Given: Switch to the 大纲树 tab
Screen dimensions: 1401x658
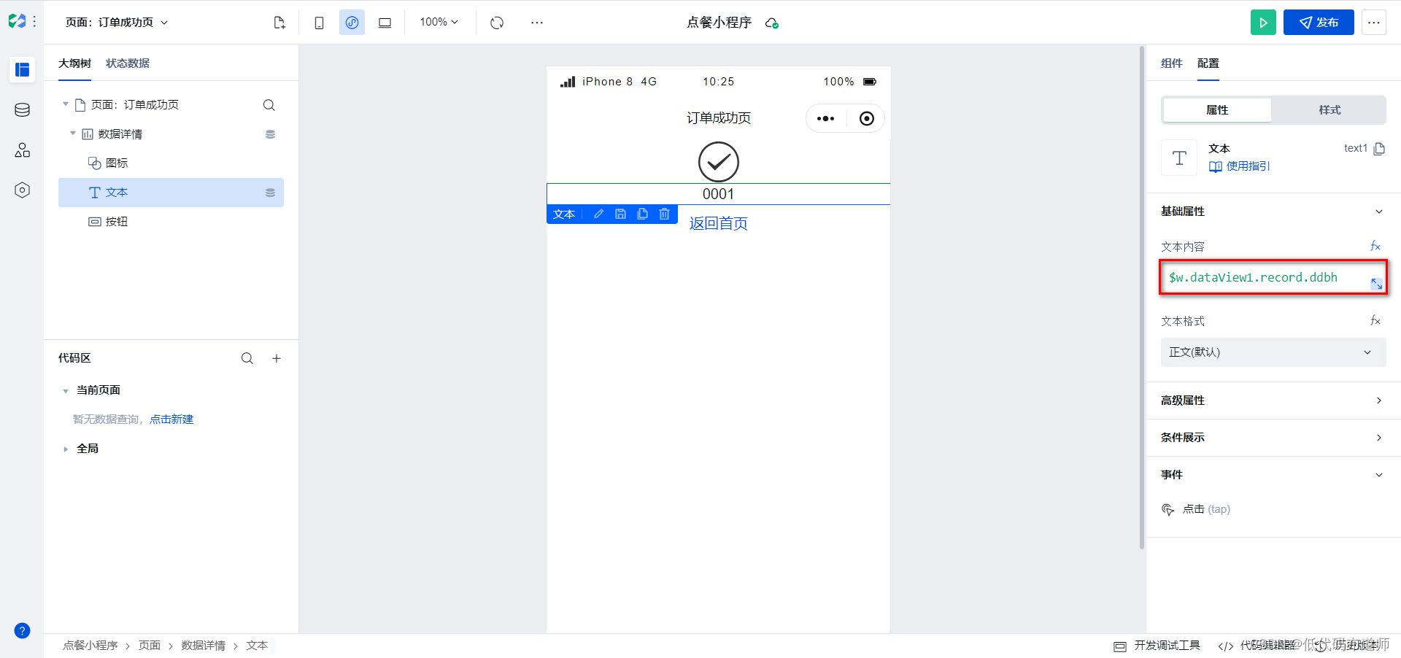Looking at the screenshot, I should [x=74, y=63].
